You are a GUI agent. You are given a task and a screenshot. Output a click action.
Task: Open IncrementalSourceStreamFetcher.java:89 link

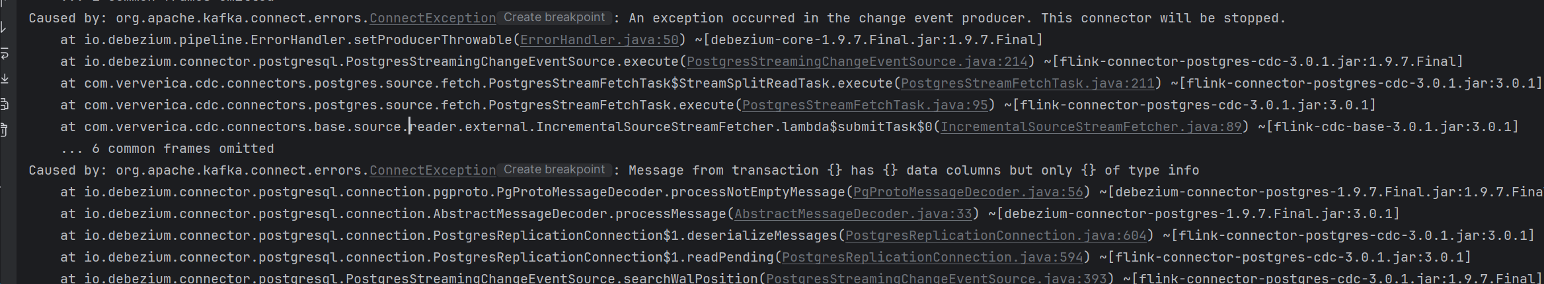click(x=1091, y=127)
